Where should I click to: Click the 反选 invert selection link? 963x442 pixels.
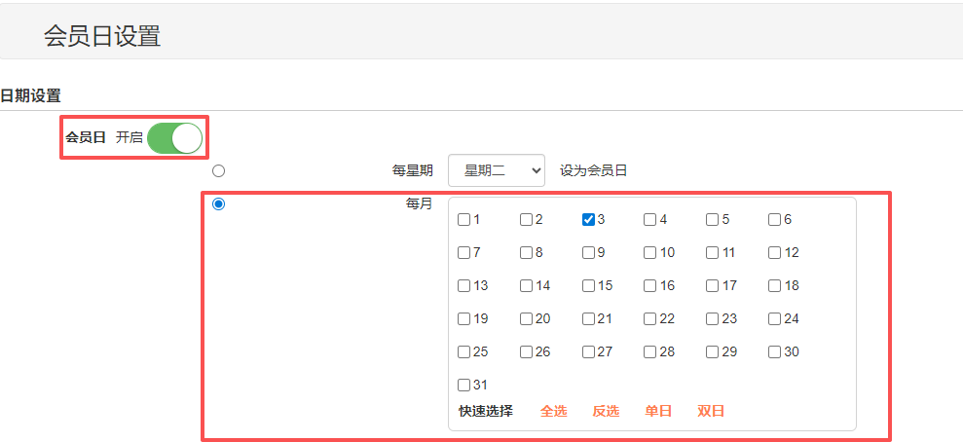tap(606, 411)
